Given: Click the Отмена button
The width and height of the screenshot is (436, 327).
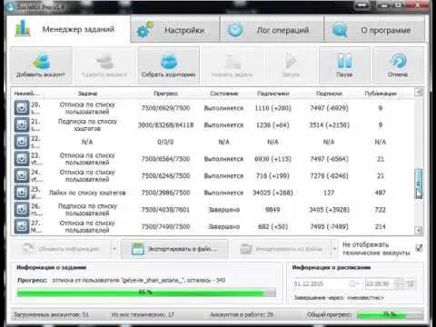Looking at the screenshot, I should pyautogui.click(x=398, y=65).
